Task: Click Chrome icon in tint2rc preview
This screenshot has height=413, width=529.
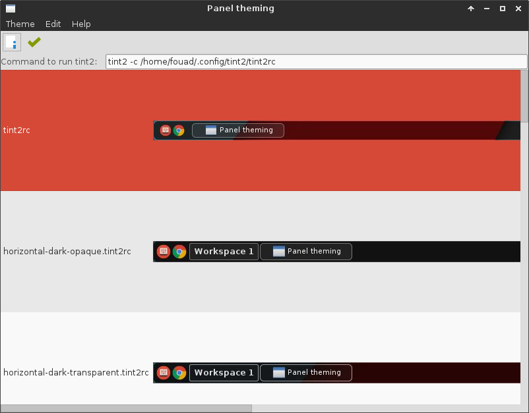Action: (179, 130)
